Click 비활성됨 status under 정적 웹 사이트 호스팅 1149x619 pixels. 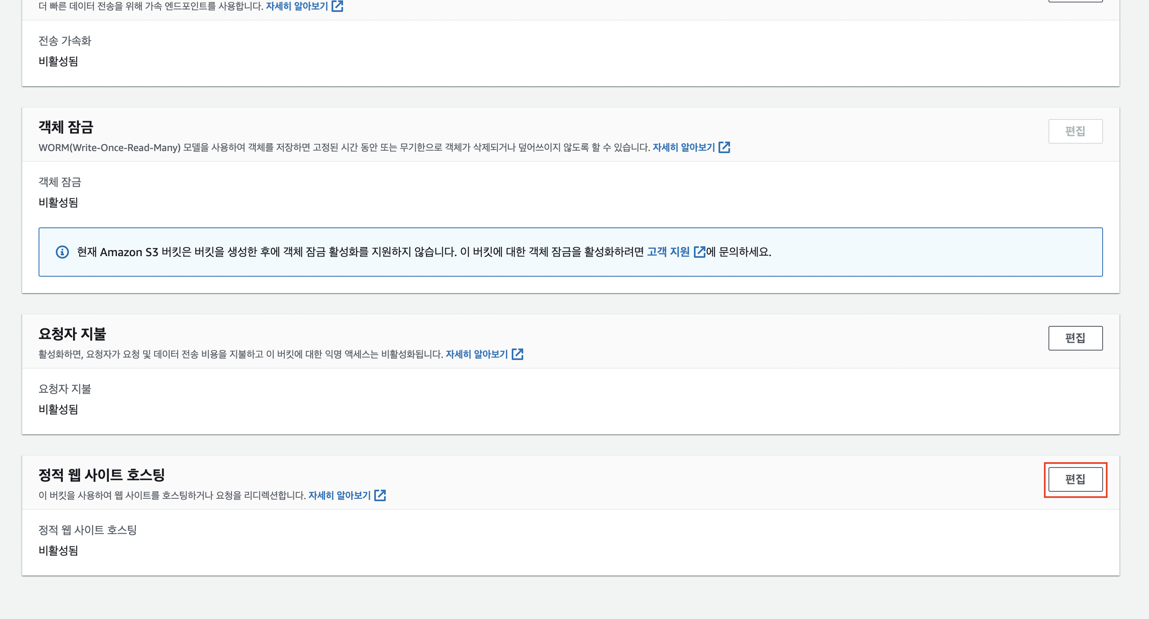click(58, 550)
